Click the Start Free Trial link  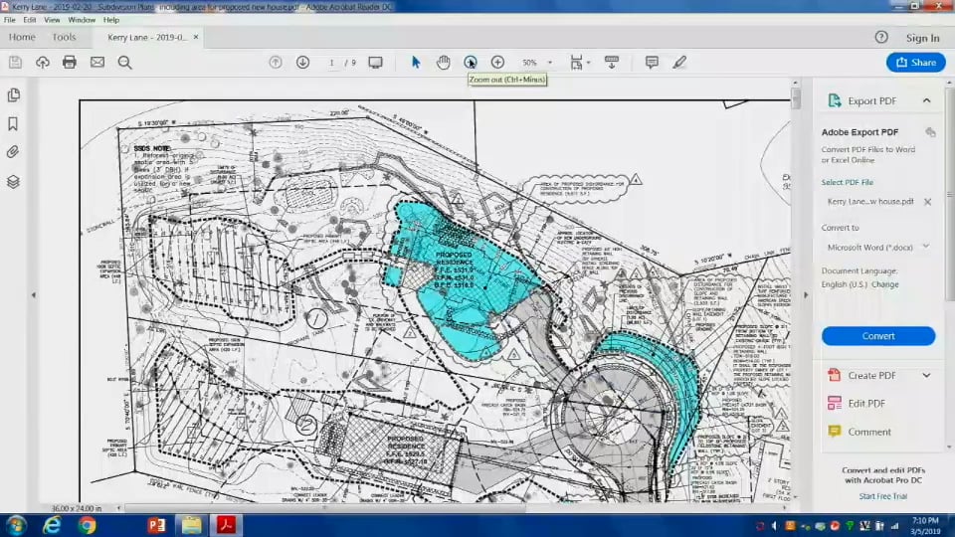pyautogui.click(x=882, y=496)
